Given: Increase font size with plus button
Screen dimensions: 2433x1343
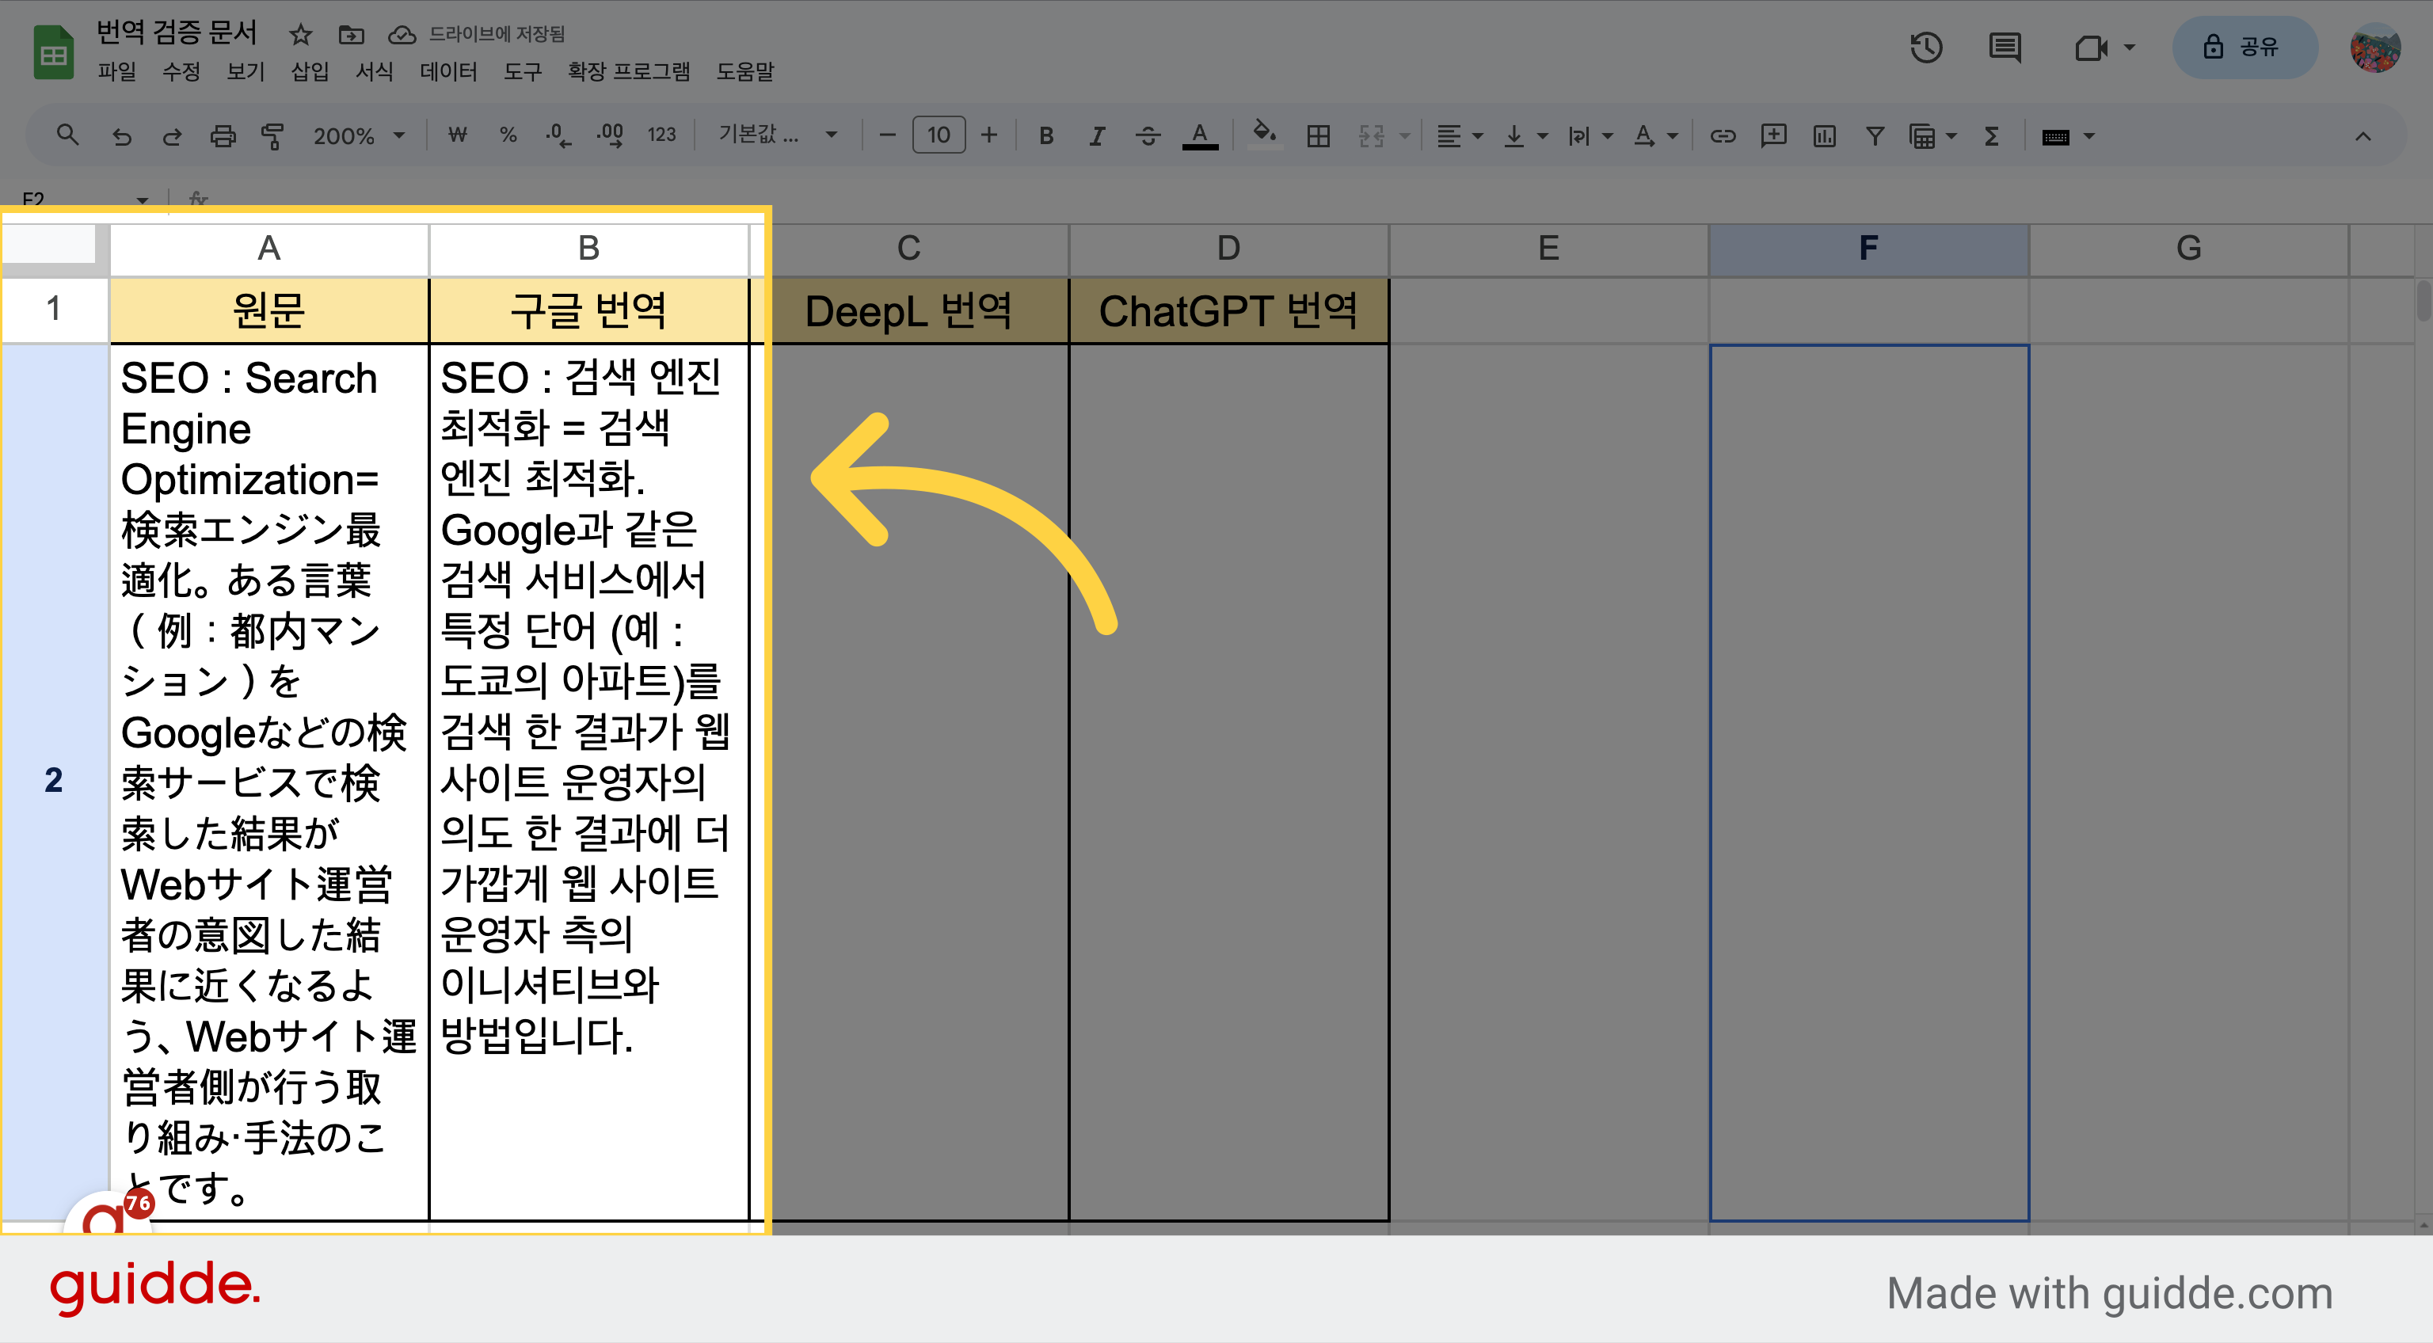Looking at the screenshot, I should [x=989, y=135].
